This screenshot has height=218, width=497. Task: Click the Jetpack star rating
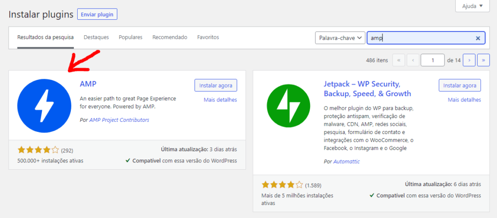(282, 185)
